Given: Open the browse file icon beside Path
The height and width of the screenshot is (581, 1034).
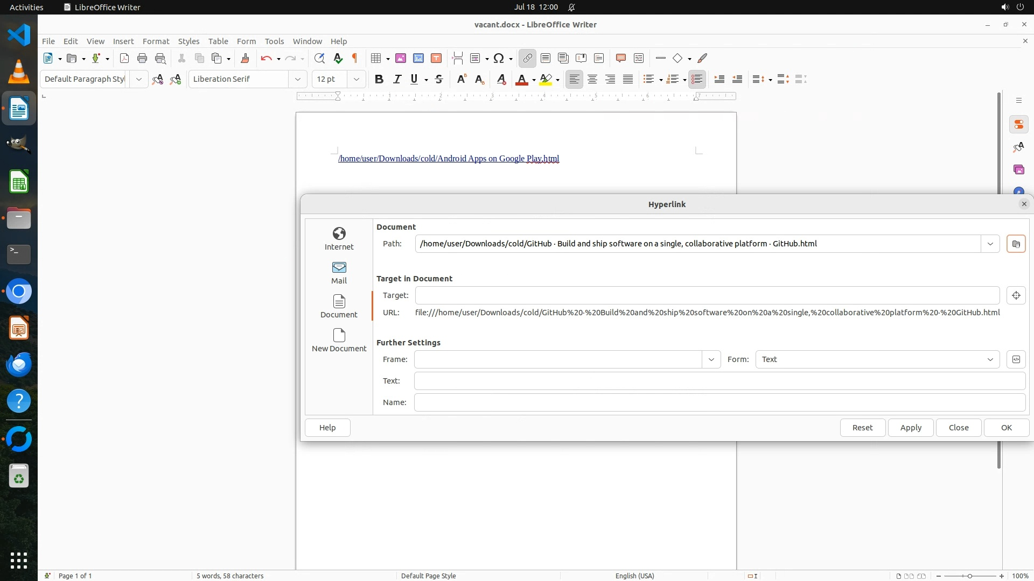Looking at the screenshot, I should pyautogui.click(x=1016, y=244).
